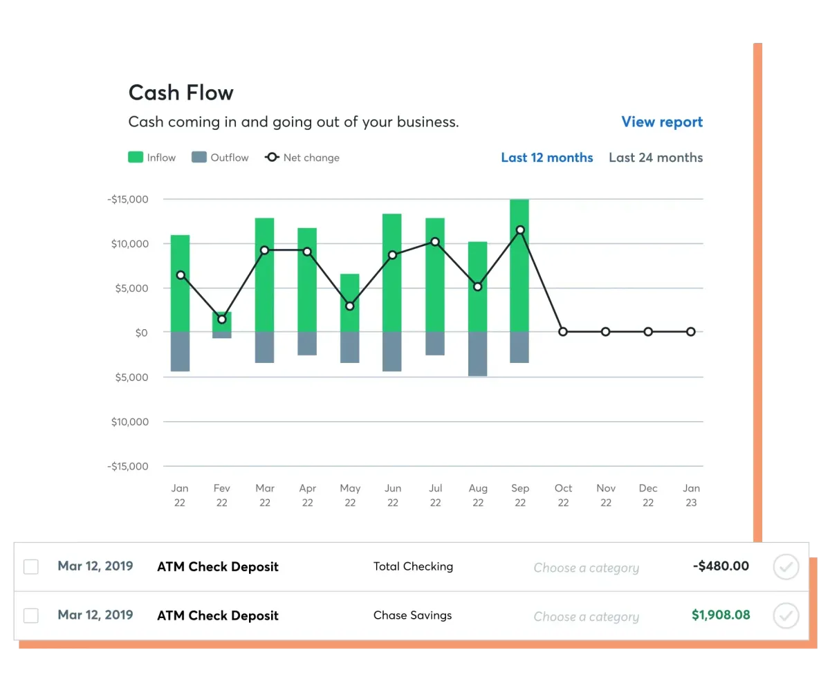Viewport: 830px width, 679px height.
Task: Click the Apr 22 net change point
Action: pos(307,252)
